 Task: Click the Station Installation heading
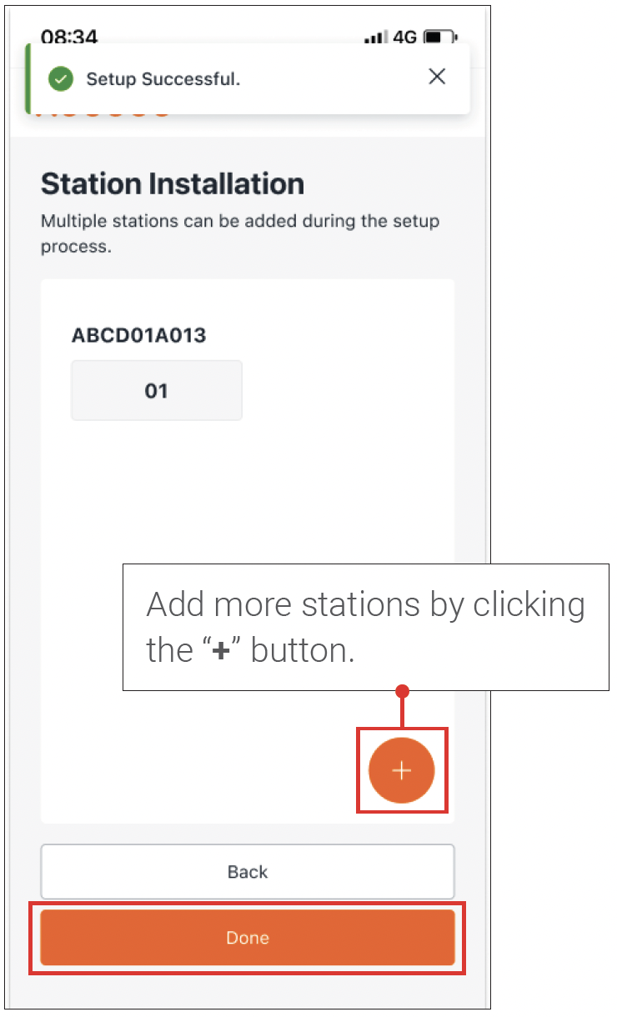173,183
